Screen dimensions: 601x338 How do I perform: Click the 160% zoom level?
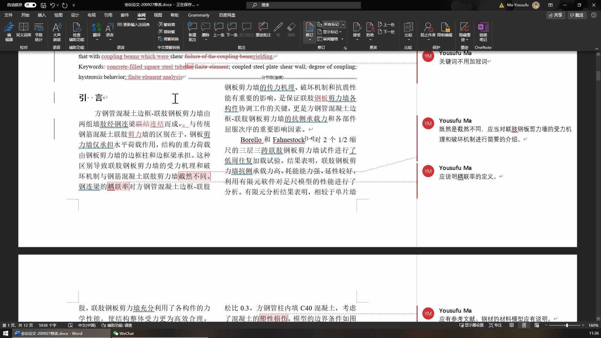pos(593,325)
